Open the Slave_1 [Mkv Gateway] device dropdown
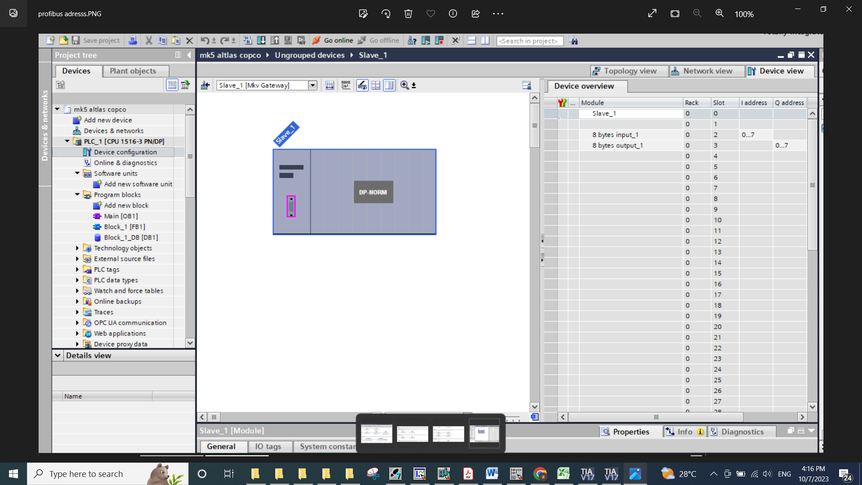 tap(313, 85)
